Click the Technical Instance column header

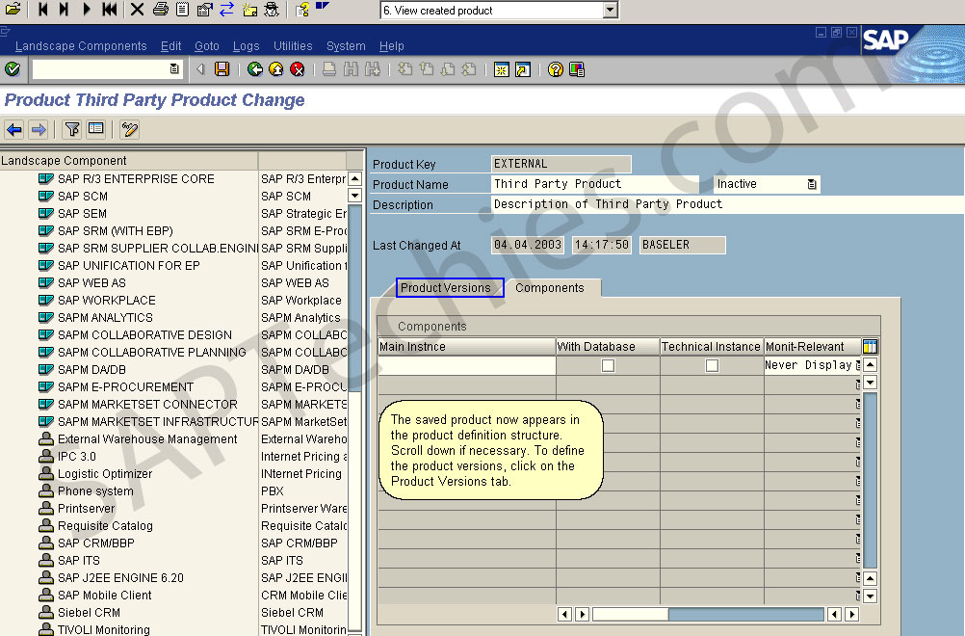[712, 347]
